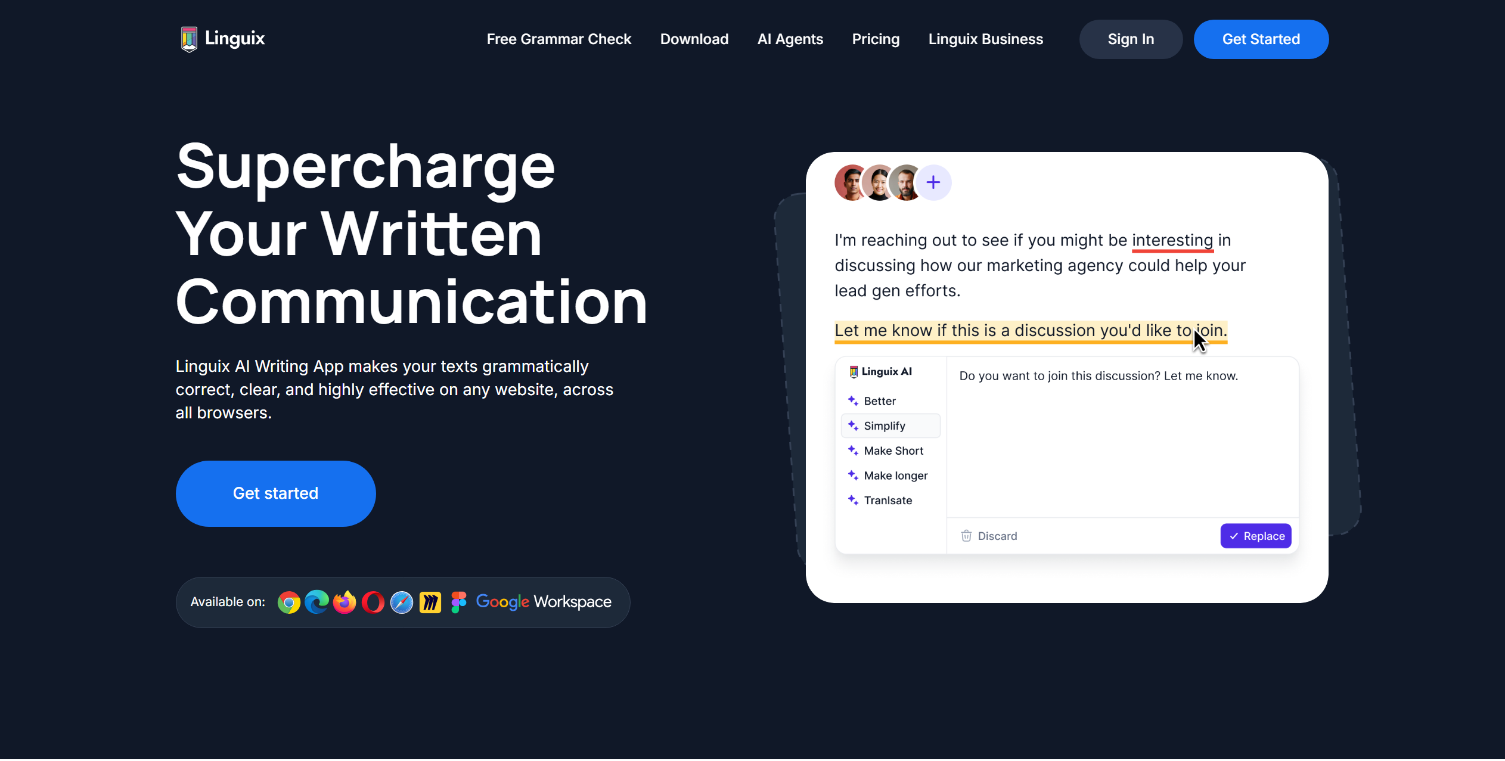Select the Microsoft Edge browser icon

[316, 602]
